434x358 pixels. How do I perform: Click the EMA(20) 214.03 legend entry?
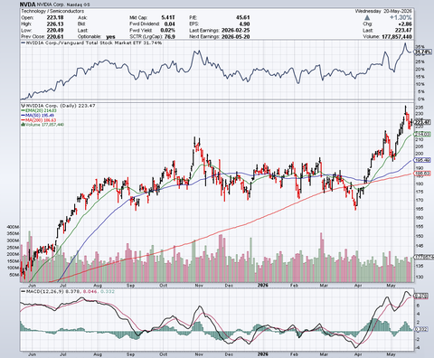click(39, 110)
